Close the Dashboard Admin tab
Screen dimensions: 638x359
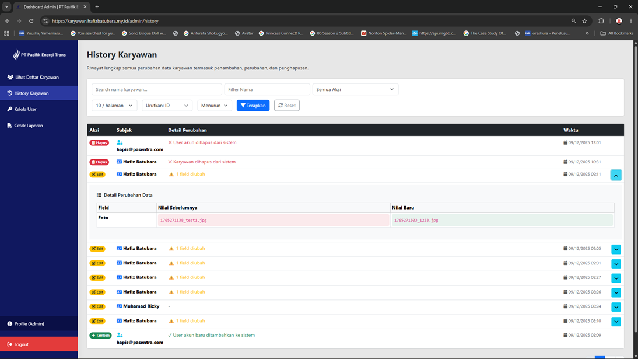[85, 7]
